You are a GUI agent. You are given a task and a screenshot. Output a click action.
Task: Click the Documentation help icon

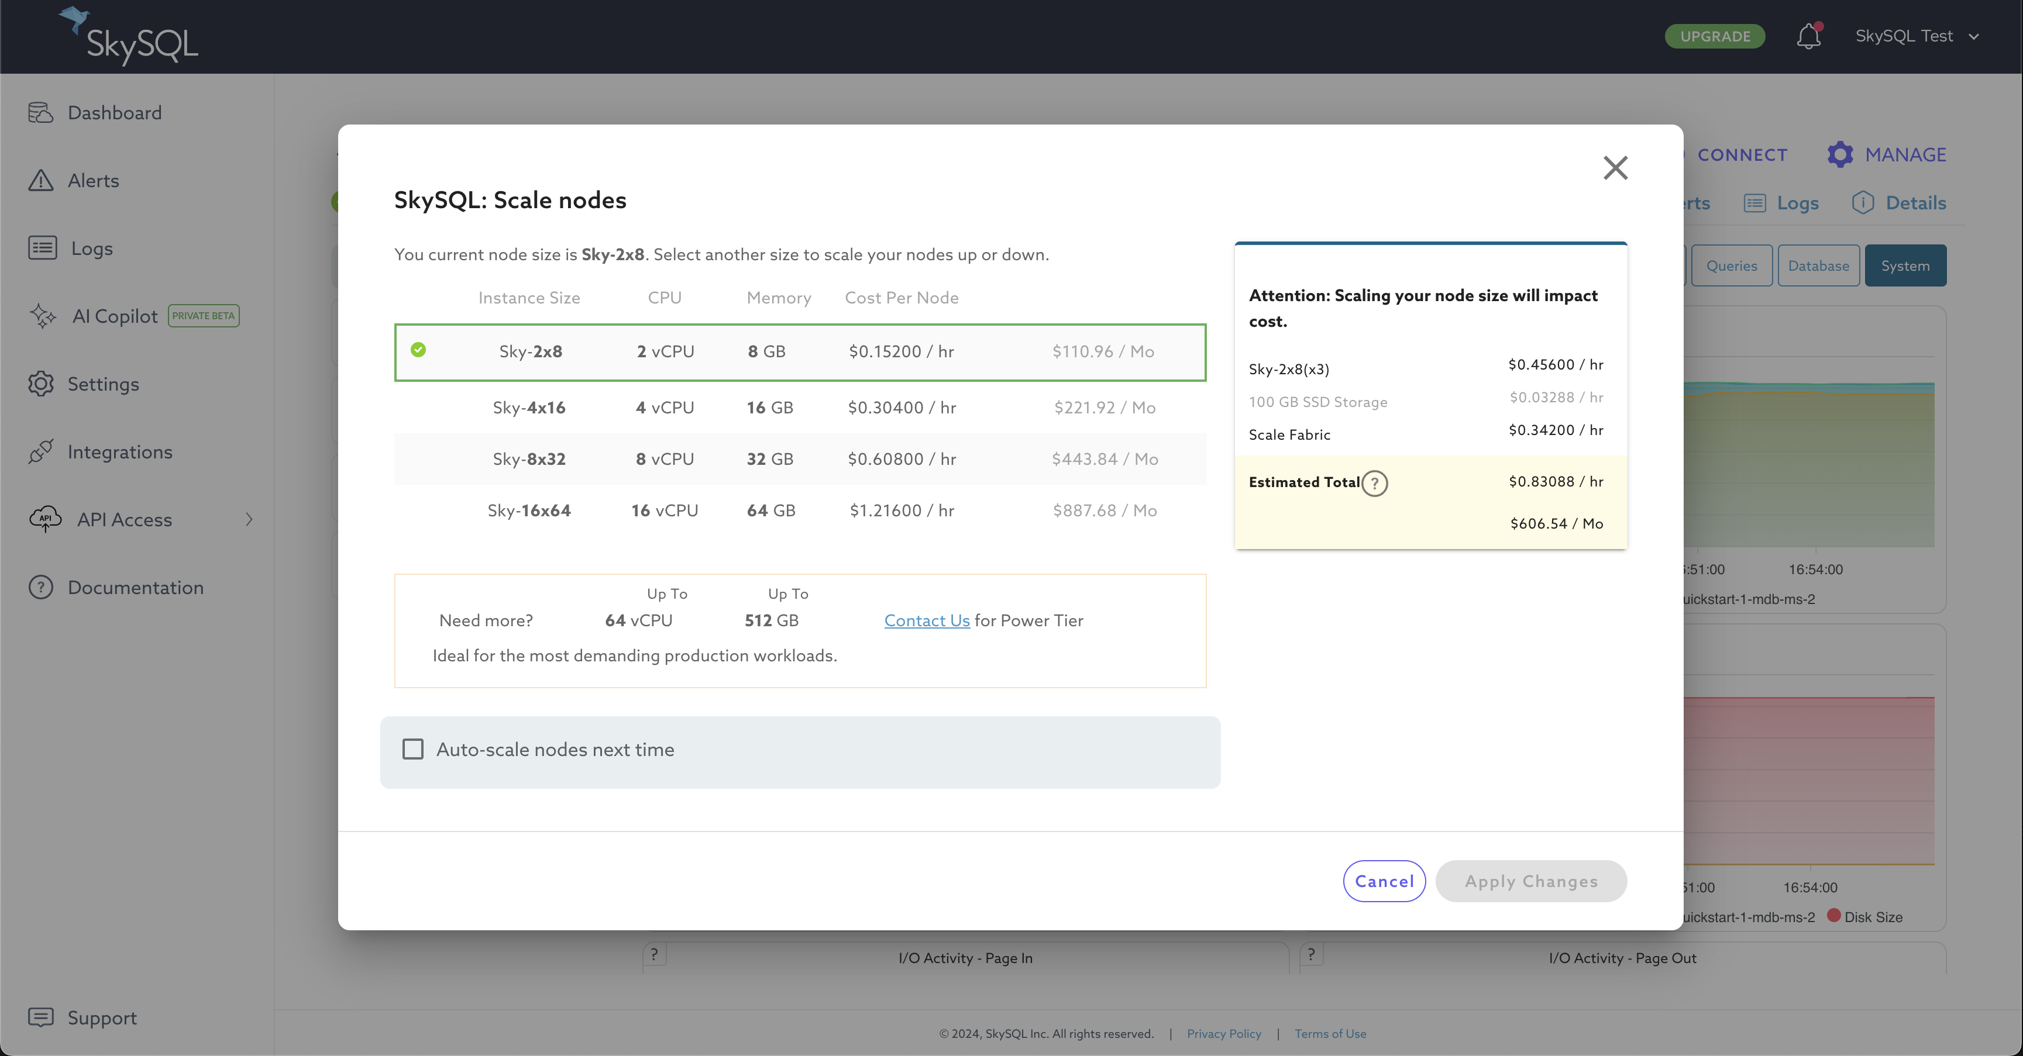pos(41,587)
